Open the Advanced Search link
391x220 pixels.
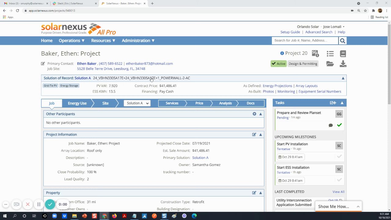click(x=319, y=32)
